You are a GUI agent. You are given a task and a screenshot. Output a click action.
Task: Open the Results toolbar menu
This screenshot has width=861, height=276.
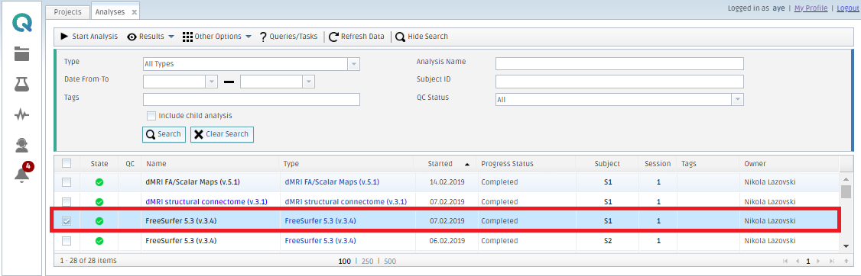pyautogui.click(x=151, y=37)
